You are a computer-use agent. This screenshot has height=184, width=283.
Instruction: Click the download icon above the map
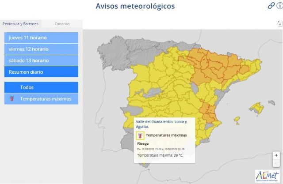pyautogui.click(x=279, y=24)
